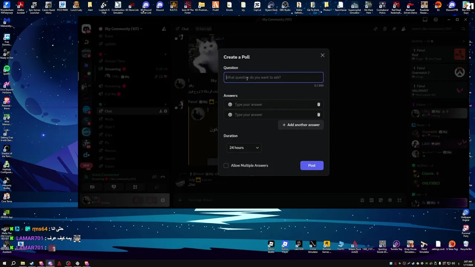Open Discord user settings gear
Screen dimensions: 475x267
point(163,200)
